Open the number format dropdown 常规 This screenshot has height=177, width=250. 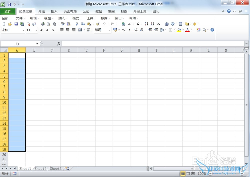[x=110, y=30]
